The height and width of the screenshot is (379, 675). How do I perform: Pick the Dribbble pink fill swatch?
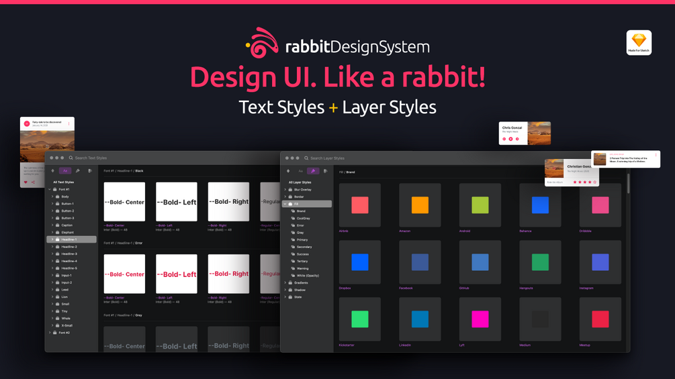(x=600, y=205)
